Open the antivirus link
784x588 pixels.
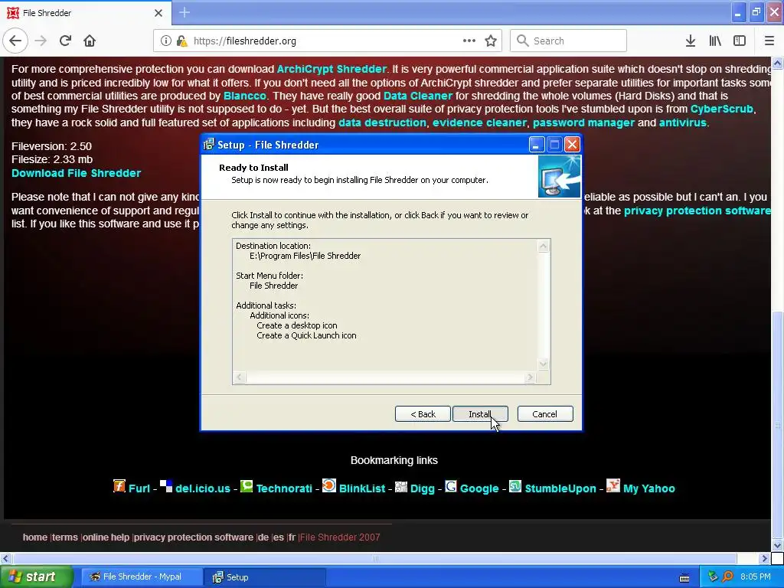click(682, 122)
